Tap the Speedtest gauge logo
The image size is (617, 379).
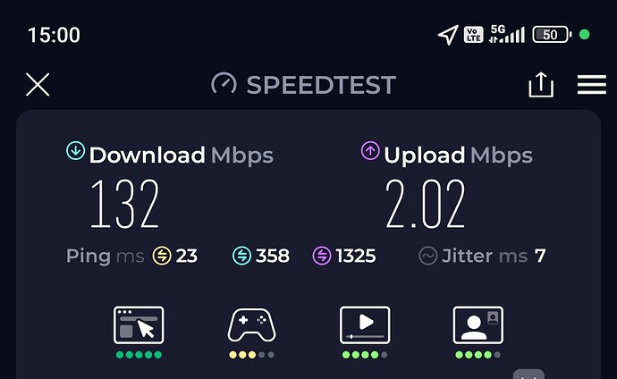[x=224, y=84]
